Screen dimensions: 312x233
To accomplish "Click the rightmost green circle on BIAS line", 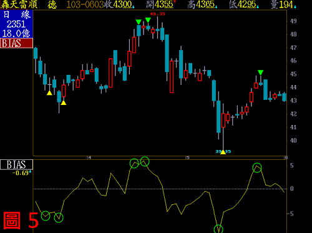I will 257,168.
